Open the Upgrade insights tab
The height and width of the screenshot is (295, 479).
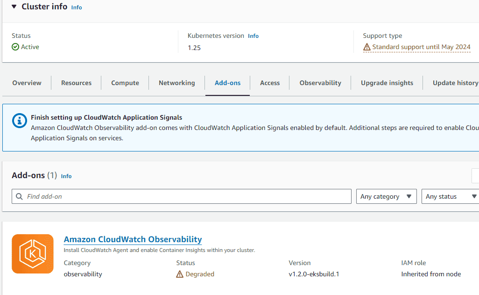pyautogui.click(x=387, y=83)
